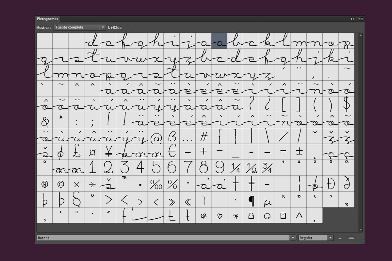The height and width of the screenshot is (261, 392).
Task: Select the ¥ yen glyph
Action: 108,152
